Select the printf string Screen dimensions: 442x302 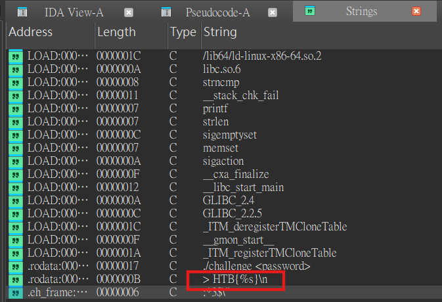tap(215, 108)
